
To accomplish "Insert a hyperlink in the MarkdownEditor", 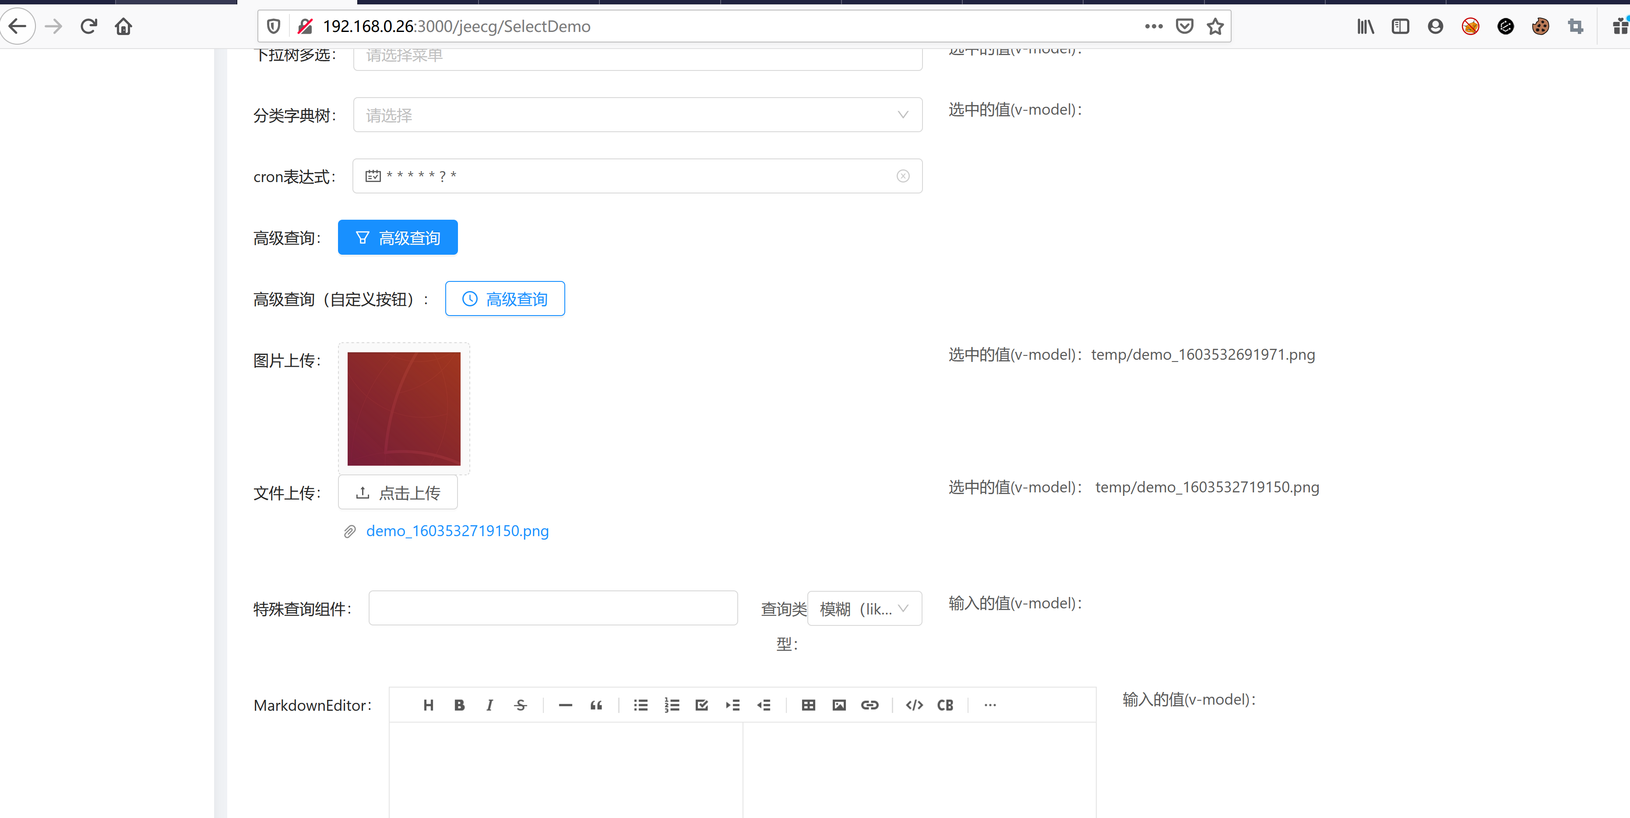I will 870,705.
